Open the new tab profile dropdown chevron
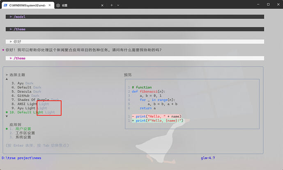Viewport: 283px width, 170px height. 118,5
